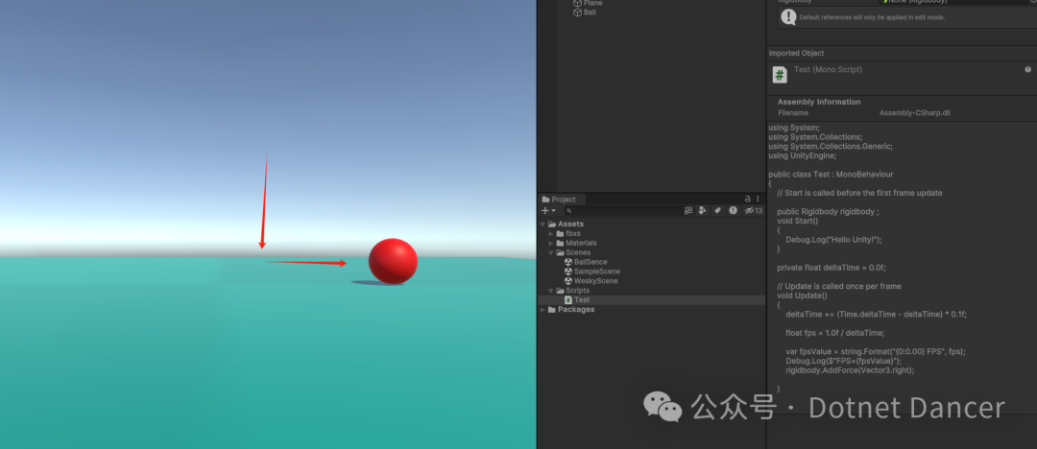Screen dimensions: 1037x449
Task: Click the fbxs folder icon
Action: click(x=560, y=233)
